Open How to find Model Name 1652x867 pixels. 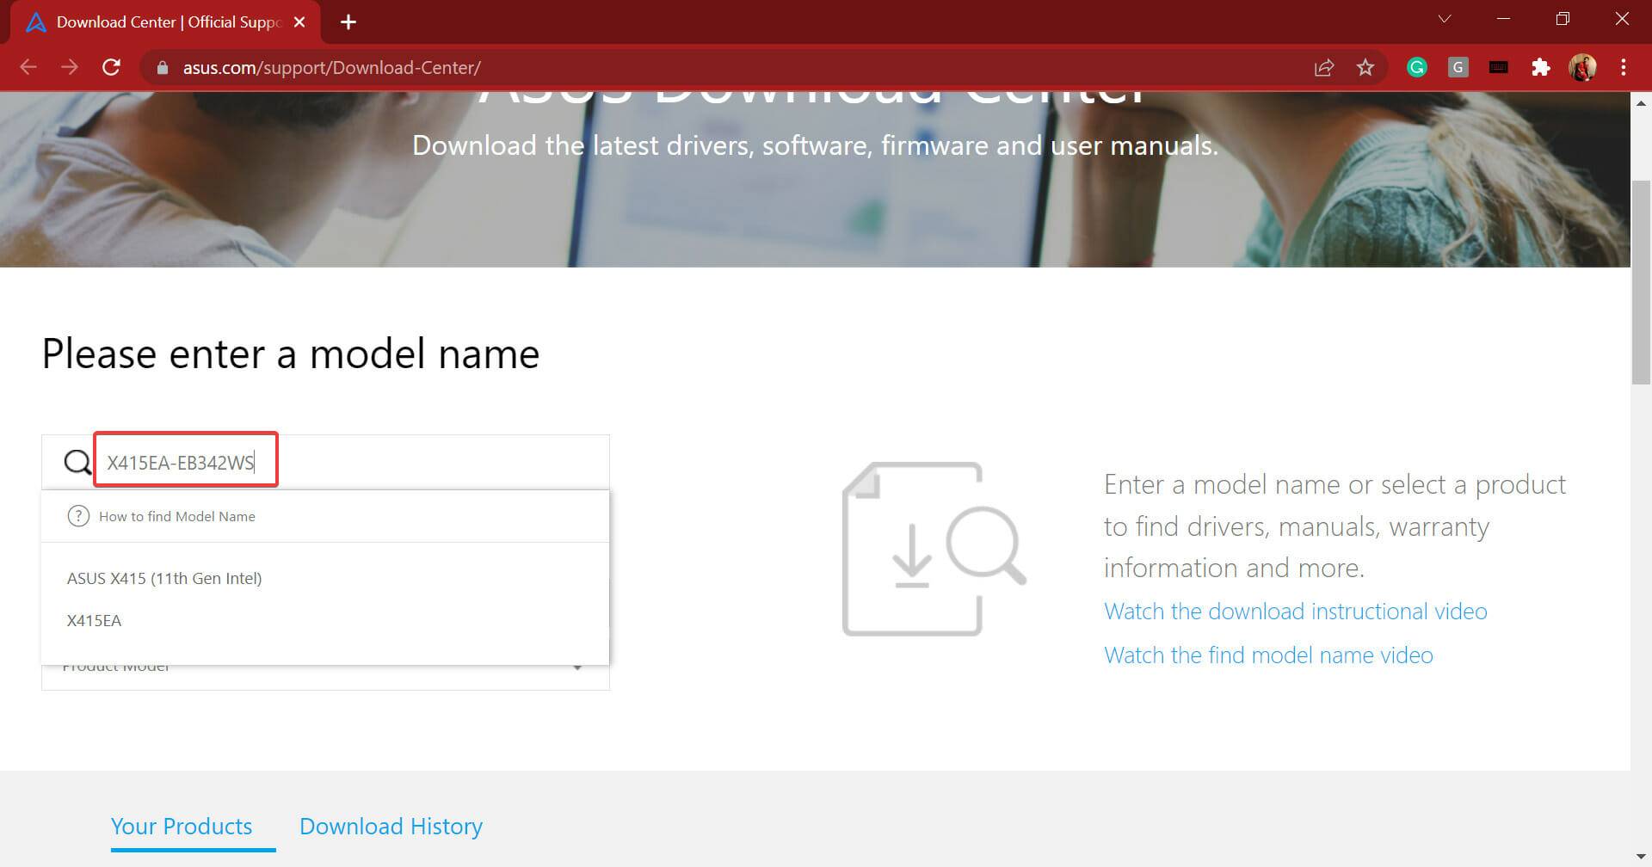click(176, 516)
